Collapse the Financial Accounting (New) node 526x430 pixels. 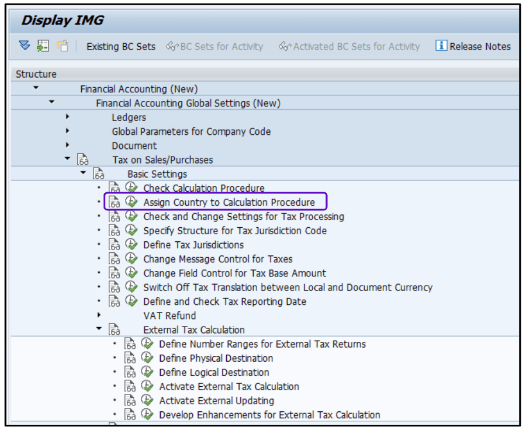[36, 88]
